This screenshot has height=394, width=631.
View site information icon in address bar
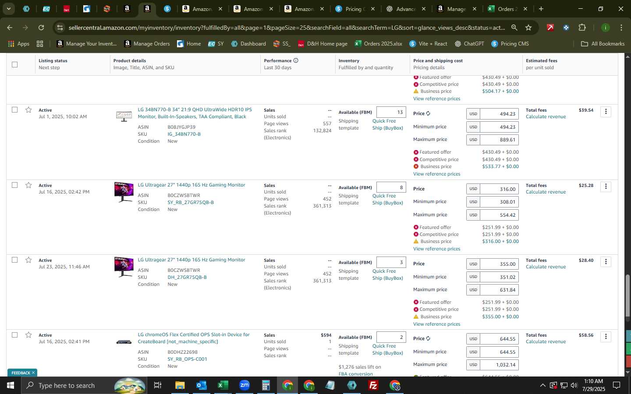(60, 28)
